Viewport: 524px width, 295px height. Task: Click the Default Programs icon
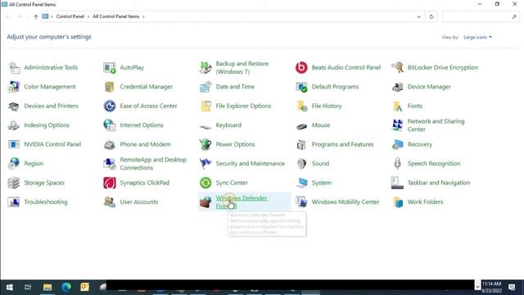click(301, 87)
